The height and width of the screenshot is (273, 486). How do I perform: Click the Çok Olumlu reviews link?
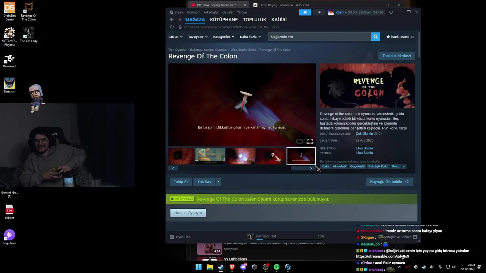pos(364,133)
